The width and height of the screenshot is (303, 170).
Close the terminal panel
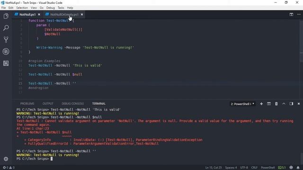coord(299,104)
